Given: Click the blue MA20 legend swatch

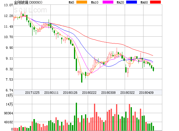Looking at the screenshot, I should point(132,2).
